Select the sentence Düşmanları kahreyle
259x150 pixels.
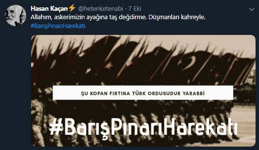click(177, 17)
